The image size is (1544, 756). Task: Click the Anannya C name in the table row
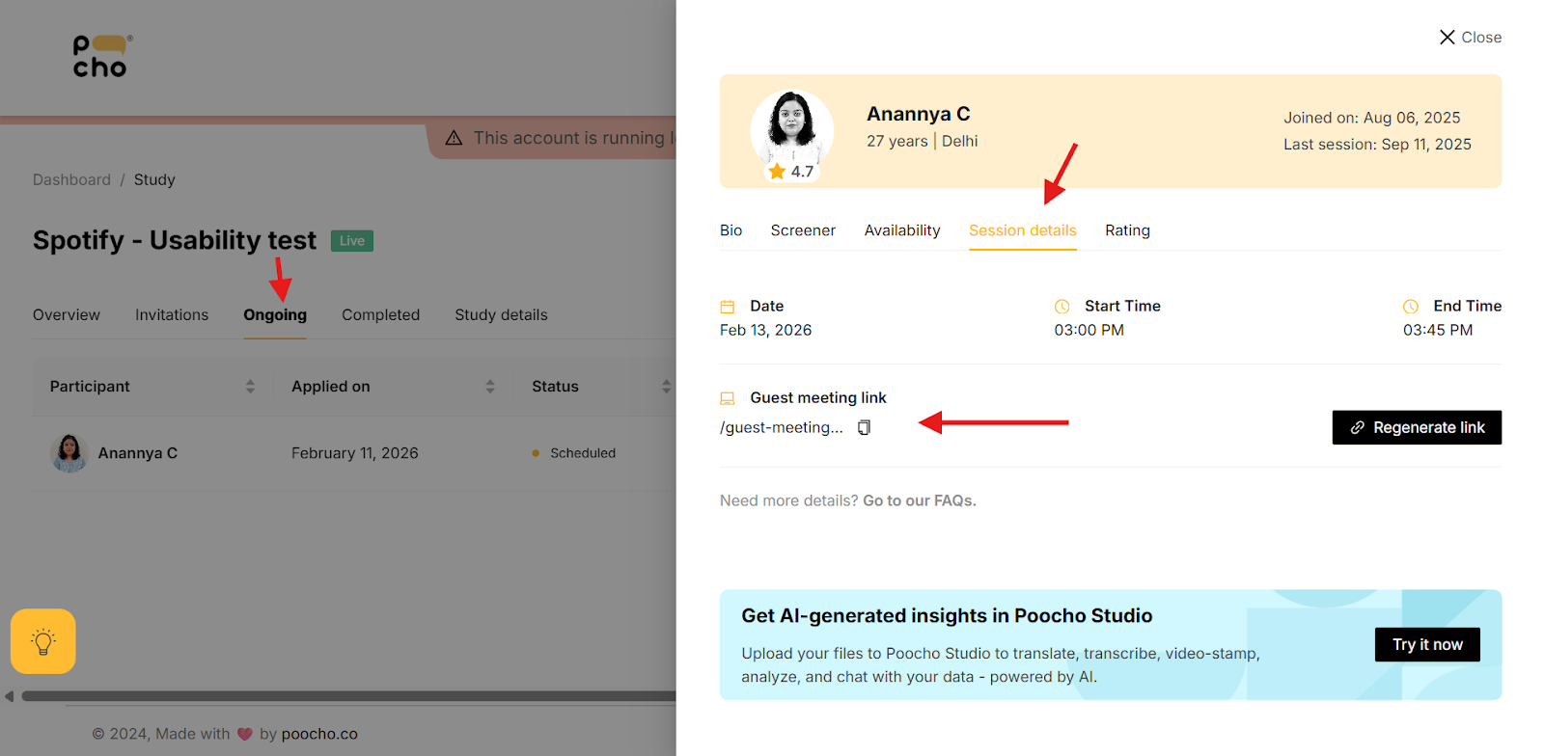tap(138, 453)
